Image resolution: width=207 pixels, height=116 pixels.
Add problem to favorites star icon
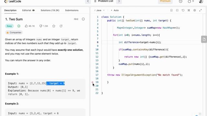[54, 26]
